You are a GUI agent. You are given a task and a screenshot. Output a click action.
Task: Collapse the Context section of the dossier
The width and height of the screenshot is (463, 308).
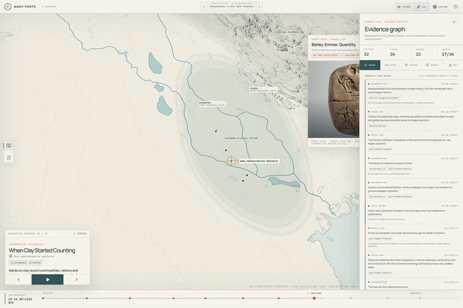(80, 233)
